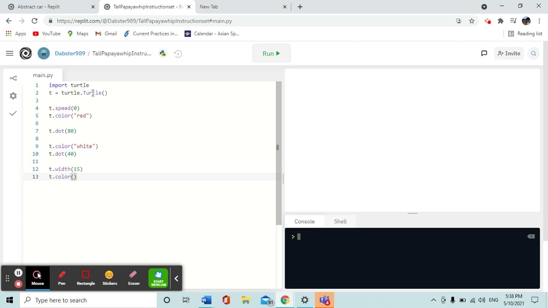Open the Reading list
Viewport: 548px width, 308px height.
[525, 34]
